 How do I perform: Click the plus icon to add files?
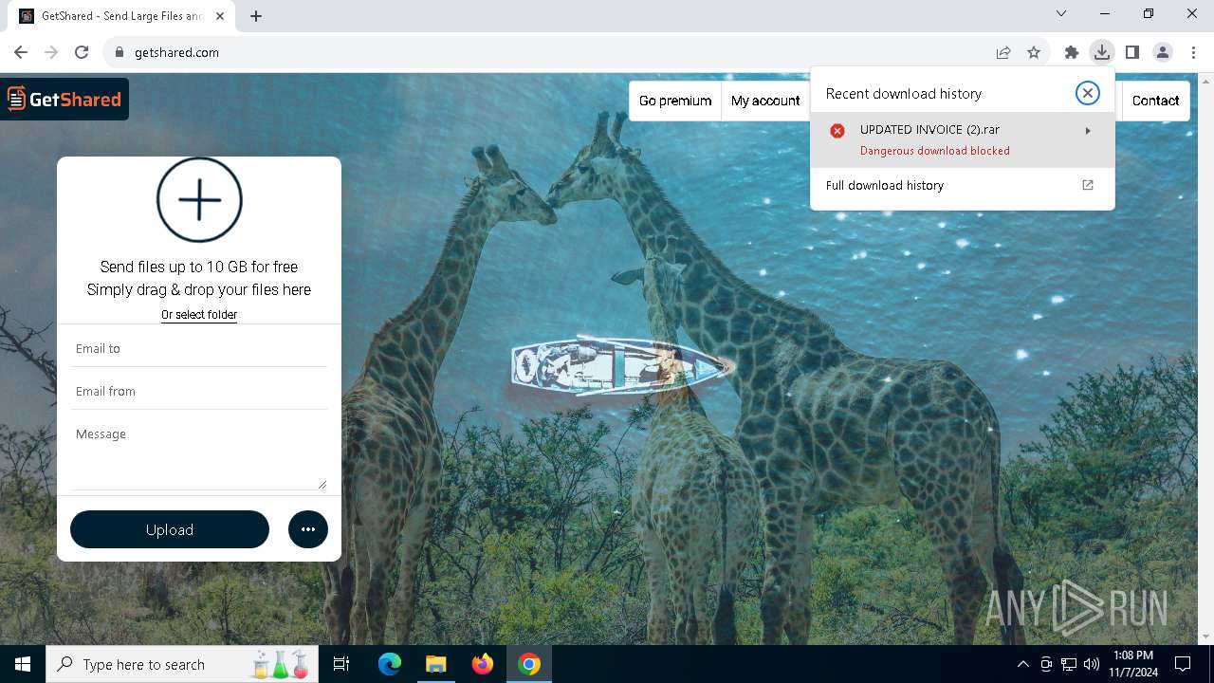(199, 200)
